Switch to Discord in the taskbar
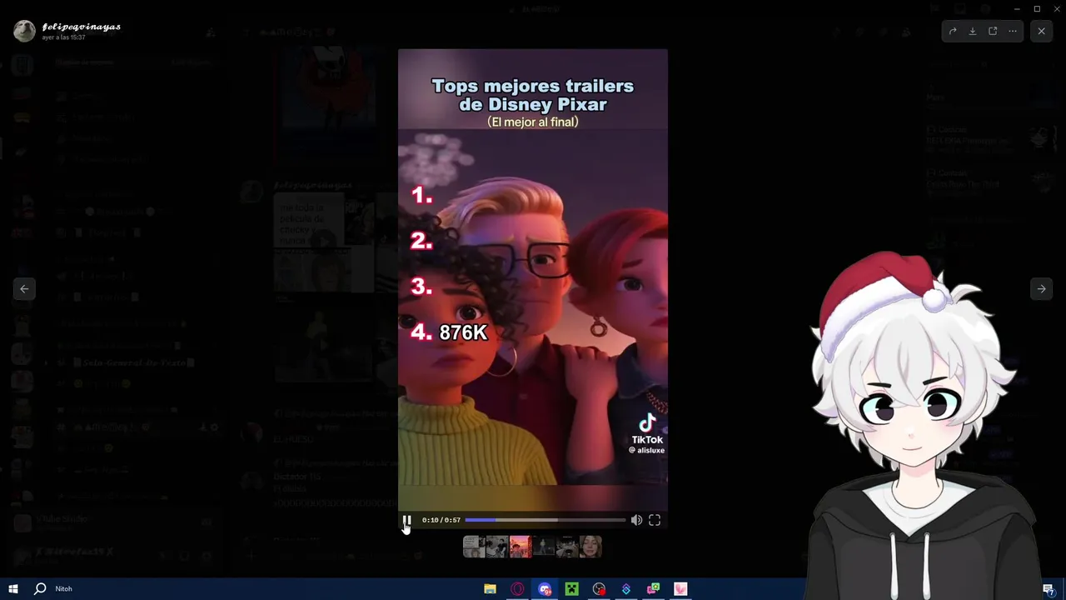1066x600 pixels. [545, 588]
